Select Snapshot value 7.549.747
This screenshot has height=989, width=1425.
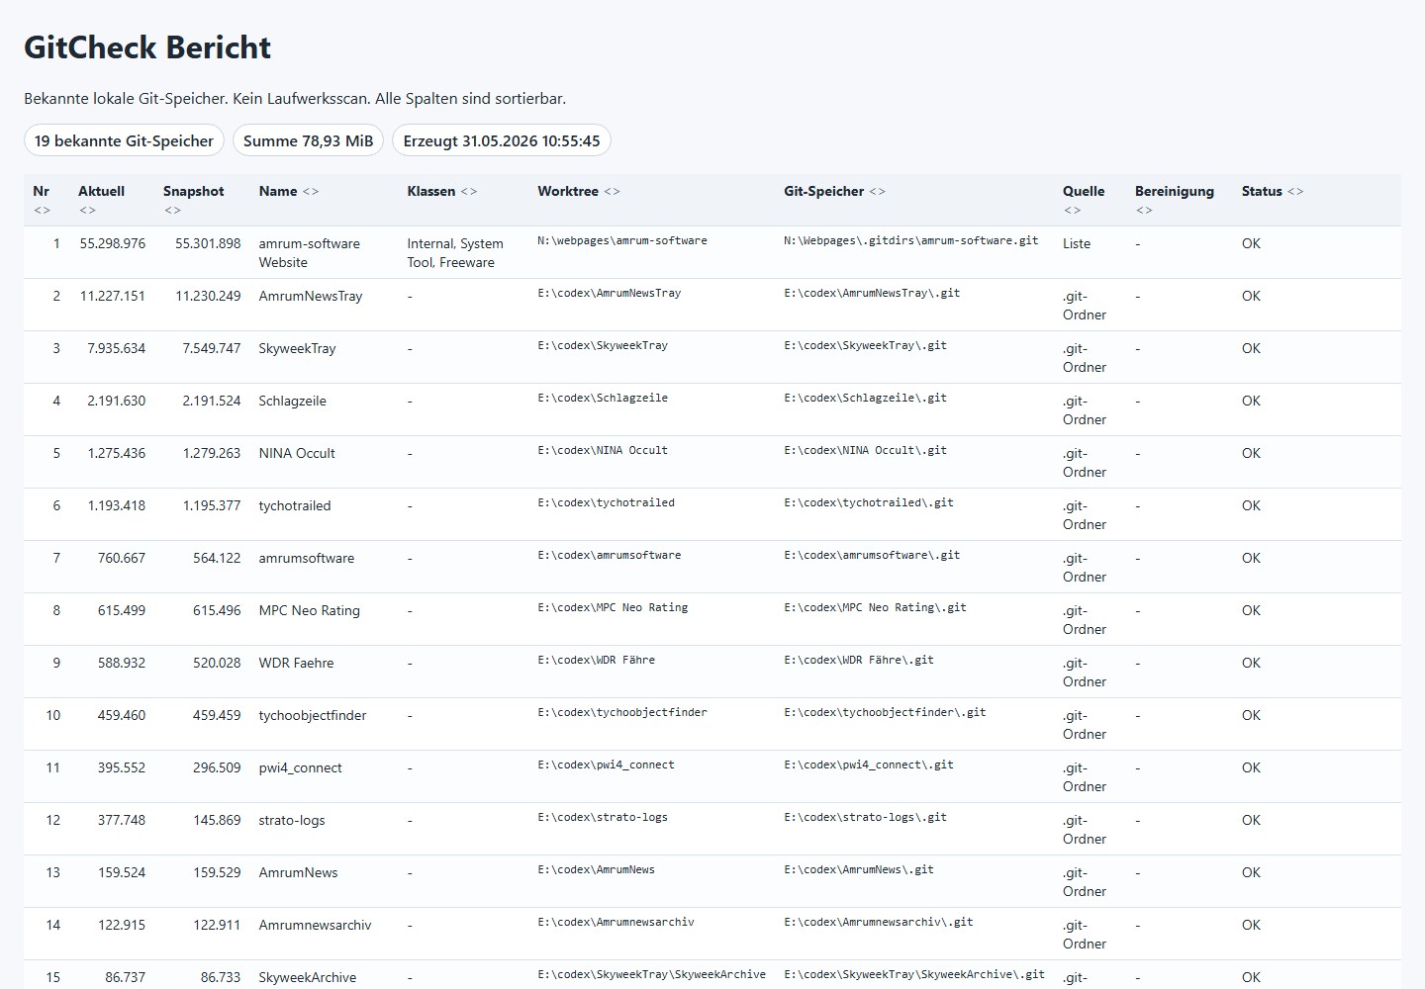[x=212, y=348]
